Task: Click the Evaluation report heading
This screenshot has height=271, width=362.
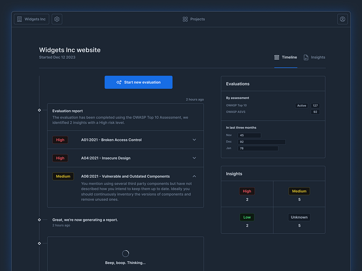Action: click(x=67, y=111)
